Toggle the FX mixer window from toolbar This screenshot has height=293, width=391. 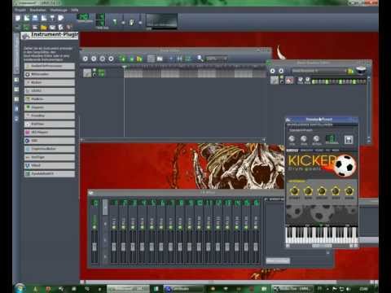pyautogui.click(x=52, y=27)
